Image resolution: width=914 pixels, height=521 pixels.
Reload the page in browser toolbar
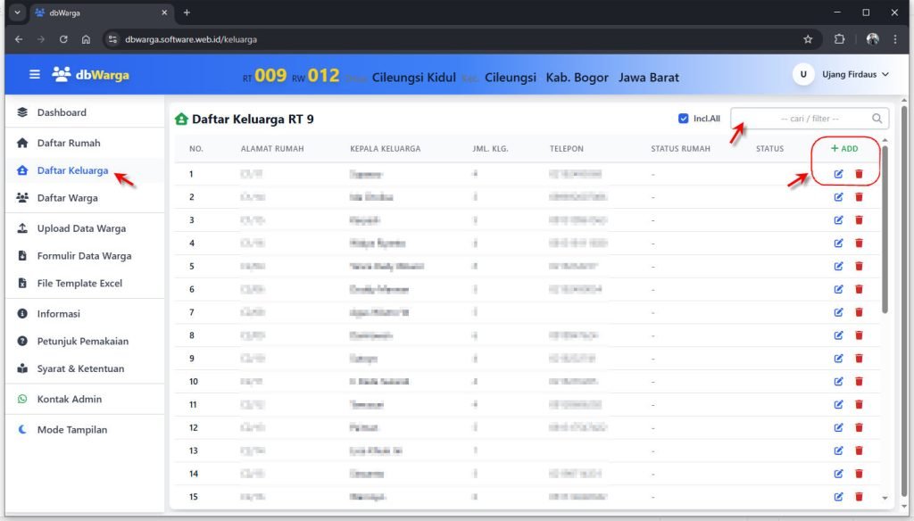point(63,39)
